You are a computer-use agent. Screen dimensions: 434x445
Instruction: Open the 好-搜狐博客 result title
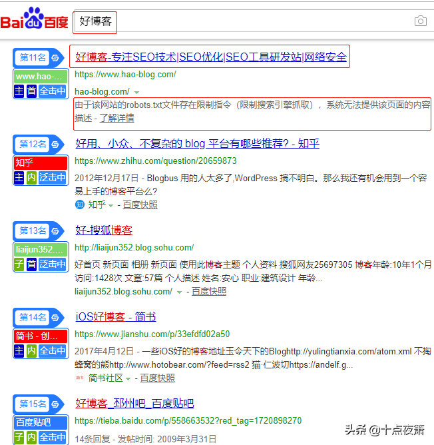click(104, 230)
